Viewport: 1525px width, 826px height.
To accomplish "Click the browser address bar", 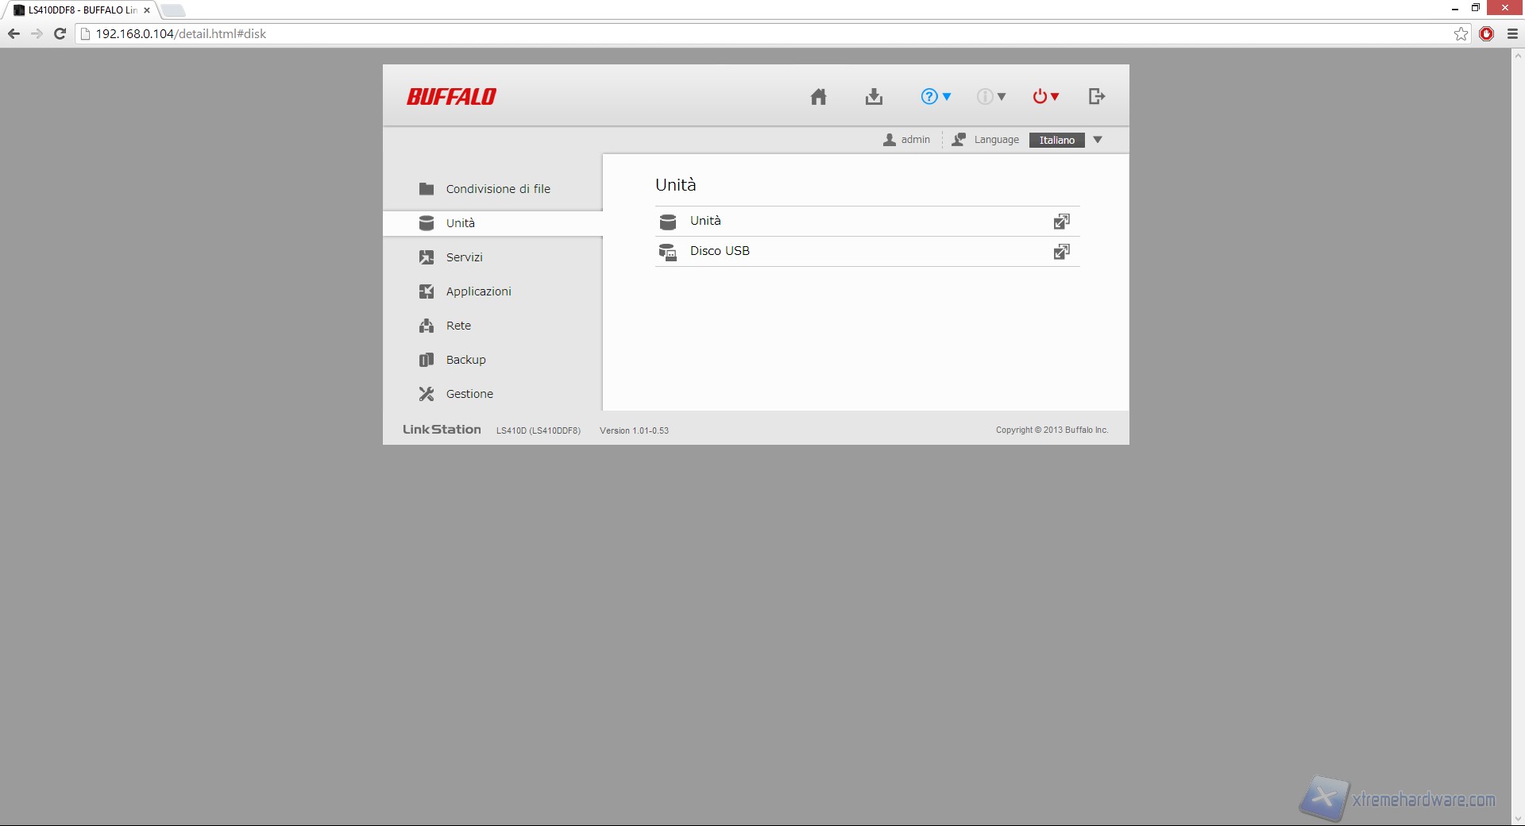I will pyautogui.click(x=715, y=33).
